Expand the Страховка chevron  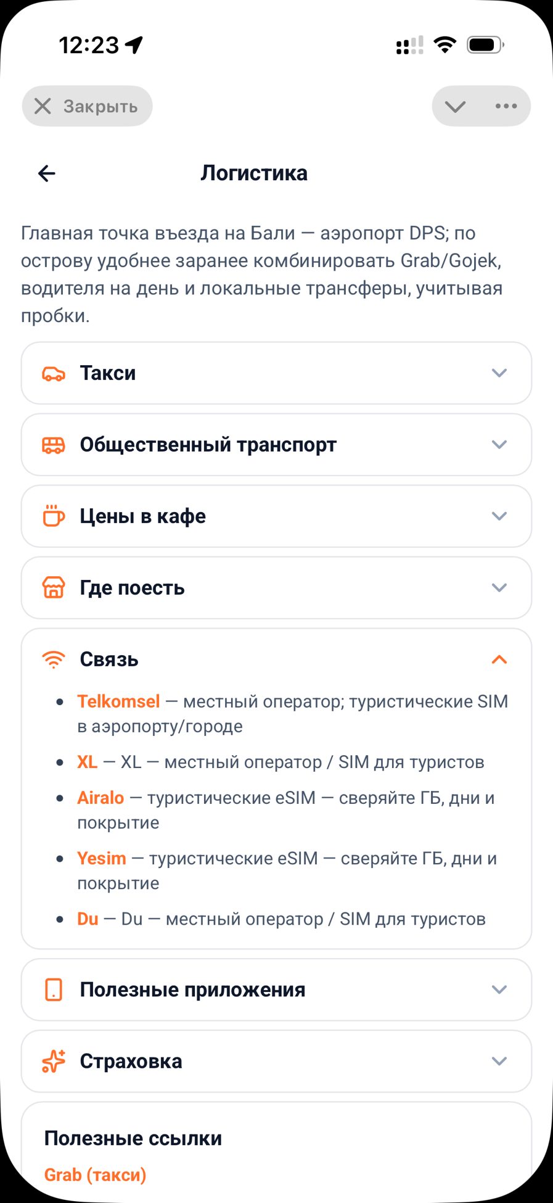point(499,1061)
